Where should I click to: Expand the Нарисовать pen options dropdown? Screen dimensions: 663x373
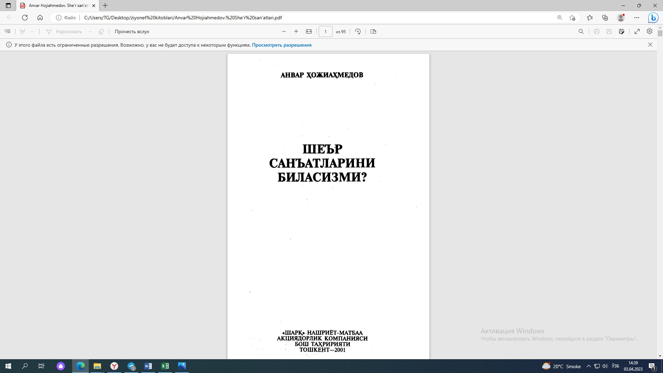[90, 31]
